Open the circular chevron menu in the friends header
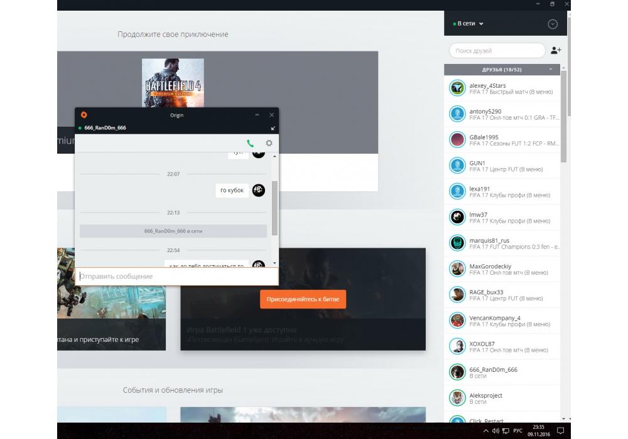Viewport: 628px width, 439px height. (x=553, y=24)
